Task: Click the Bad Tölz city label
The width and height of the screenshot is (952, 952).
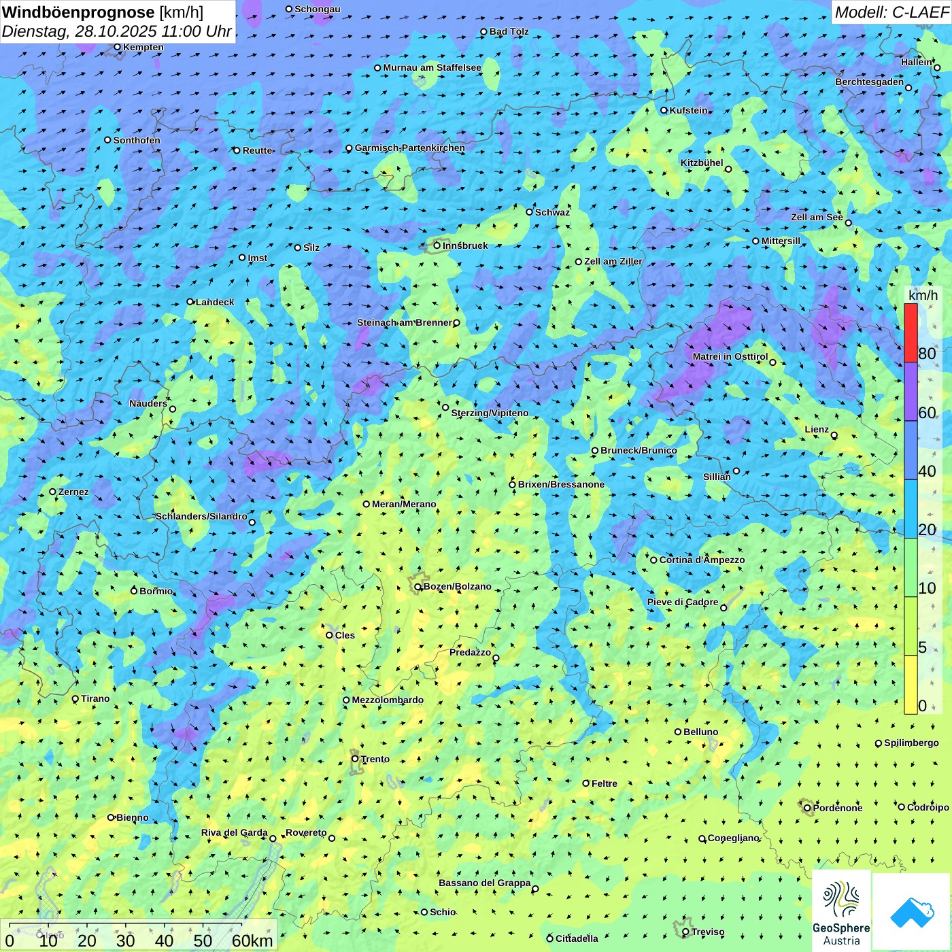Action: point(509,31)
